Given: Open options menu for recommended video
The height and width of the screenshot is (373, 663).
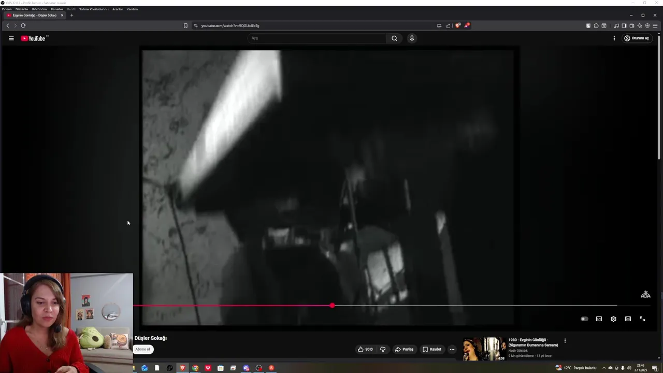Looking at the screenshot, I should pyautogui.click(x=565, y=341).
